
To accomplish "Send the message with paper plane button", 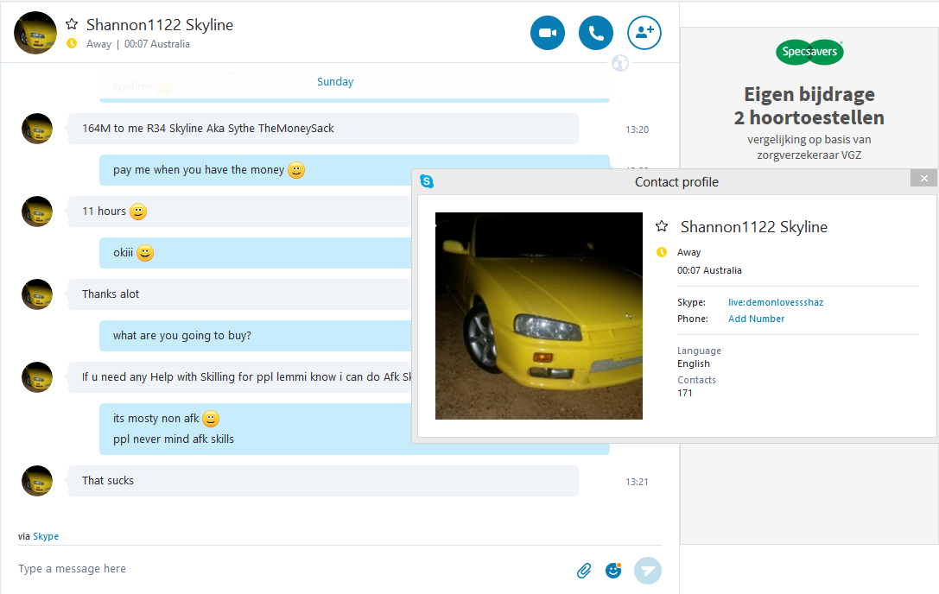I will tap(648, 571).
